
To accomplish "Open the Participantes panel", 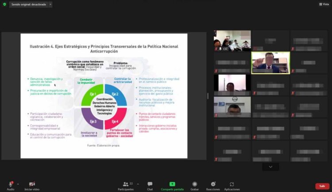I will (126, 184).
